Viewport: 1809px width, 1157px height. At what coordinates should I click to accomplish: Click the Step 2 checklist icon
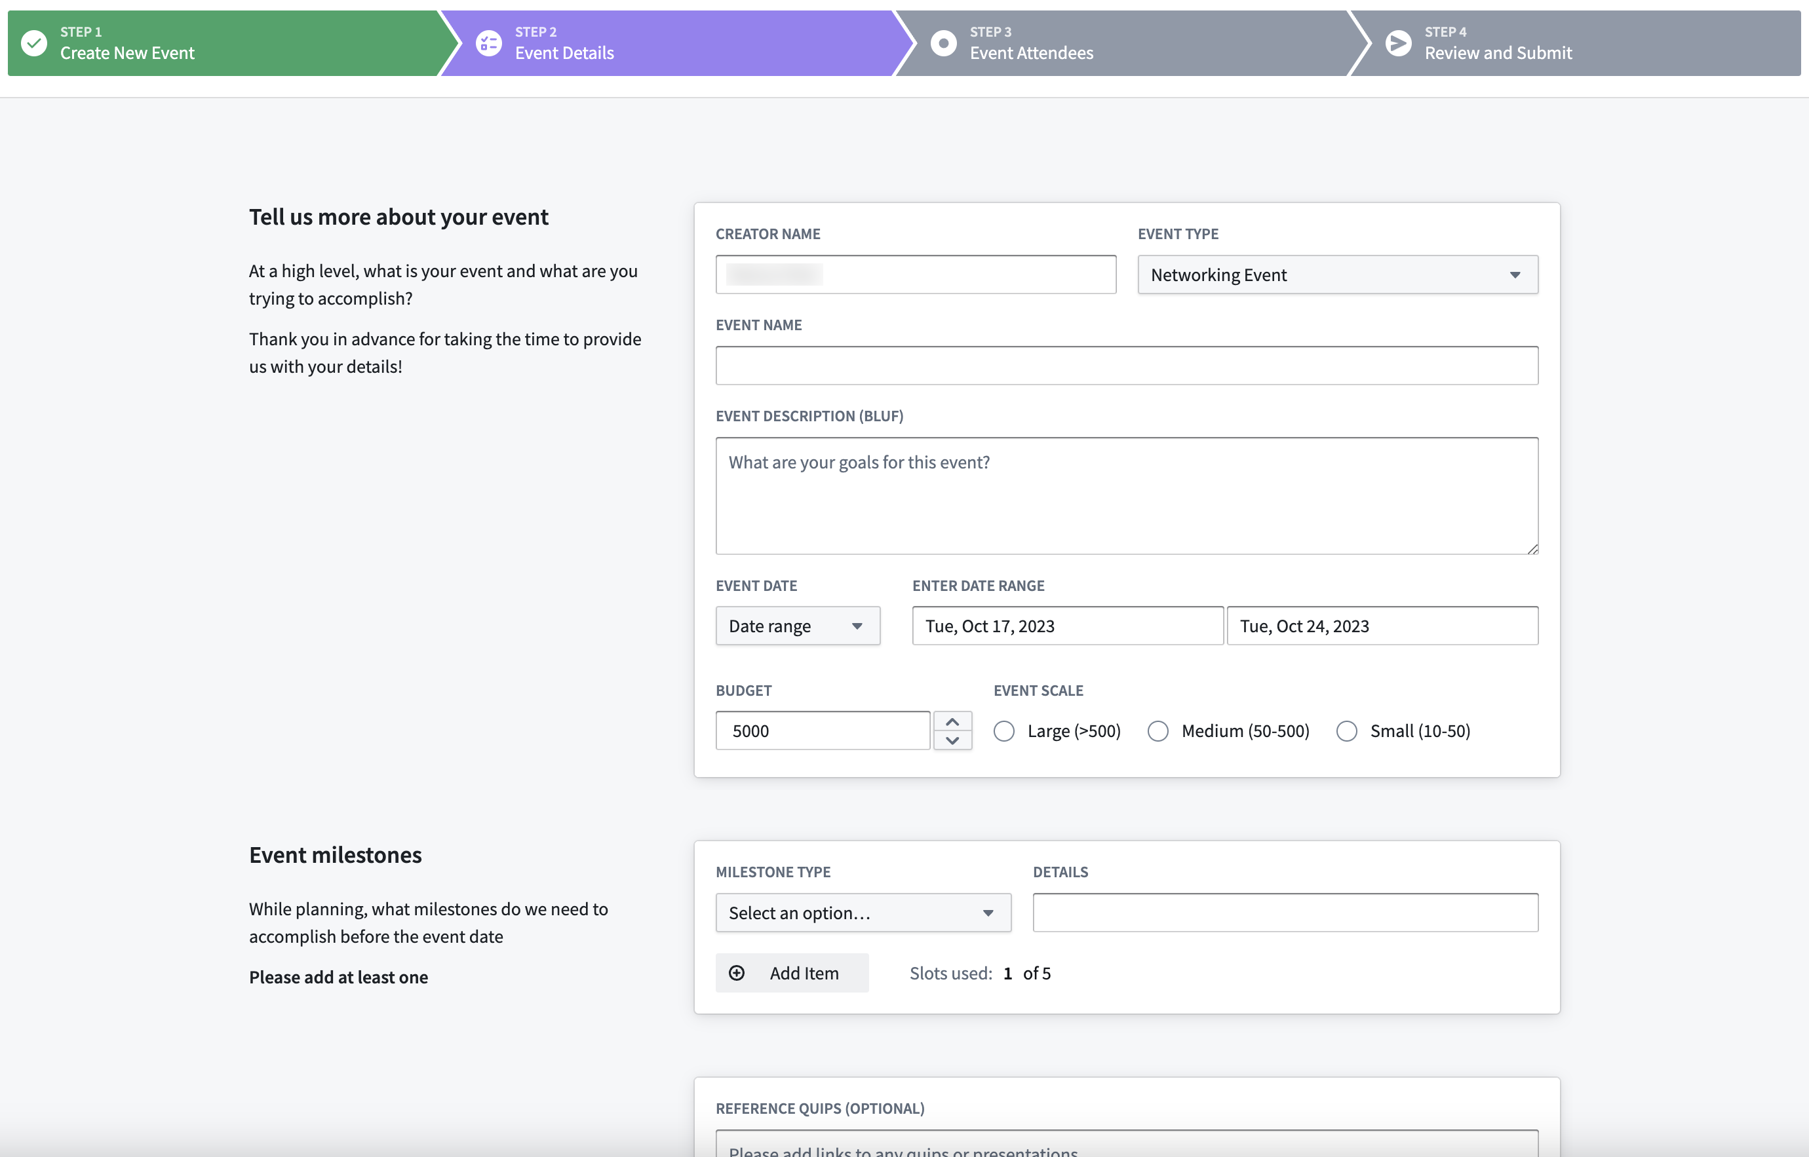tap(488, 43)
